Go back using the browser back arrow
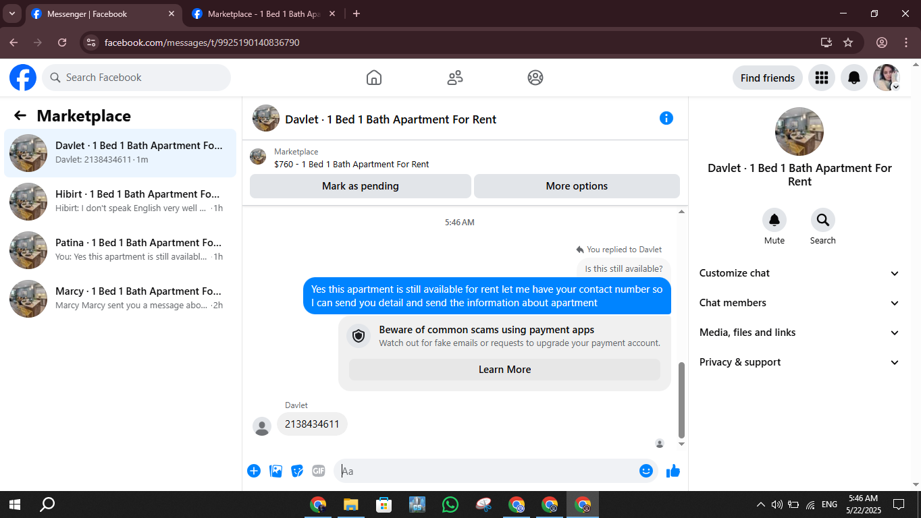921x518 pixels. [14, 42]
